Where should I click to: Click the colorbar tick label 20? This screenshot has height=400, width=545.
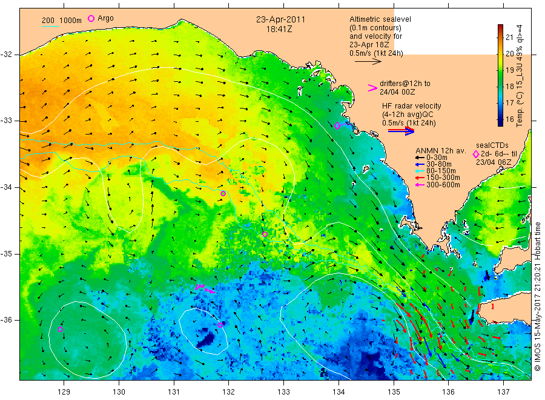(509, 53)
